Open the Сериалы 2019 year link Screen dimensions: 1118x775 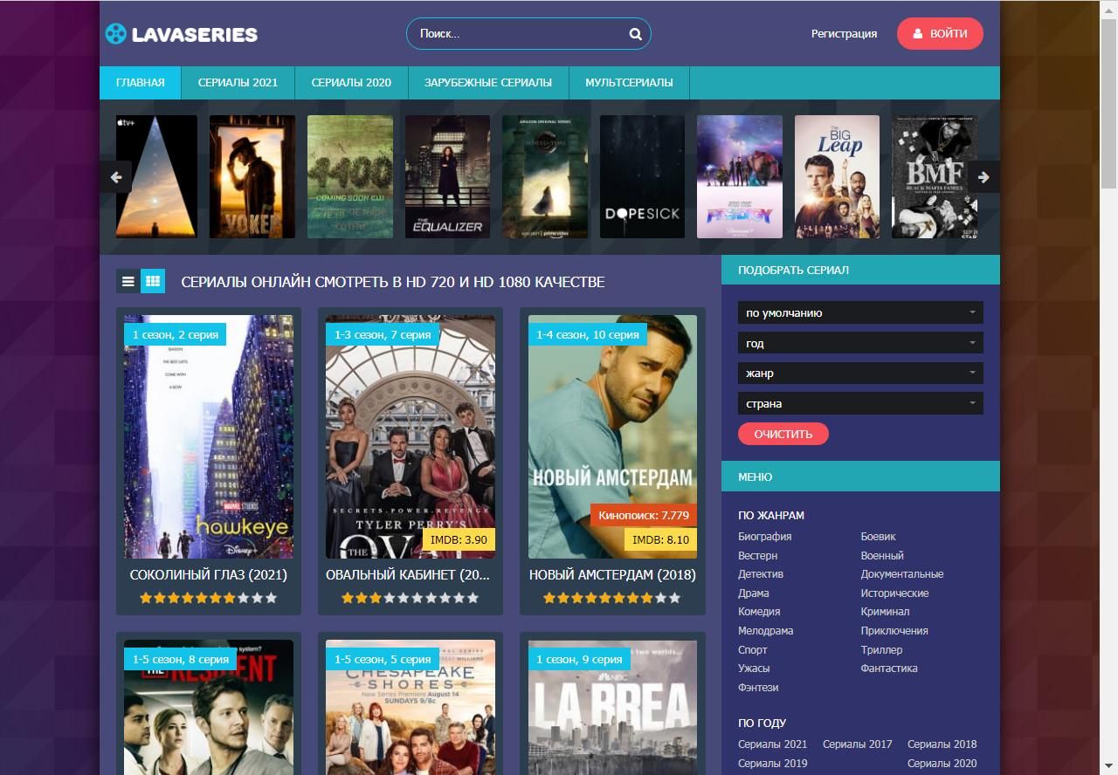coord(773,764)
